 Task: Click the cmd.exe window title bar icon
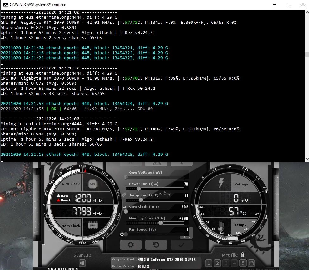[5, 4]
